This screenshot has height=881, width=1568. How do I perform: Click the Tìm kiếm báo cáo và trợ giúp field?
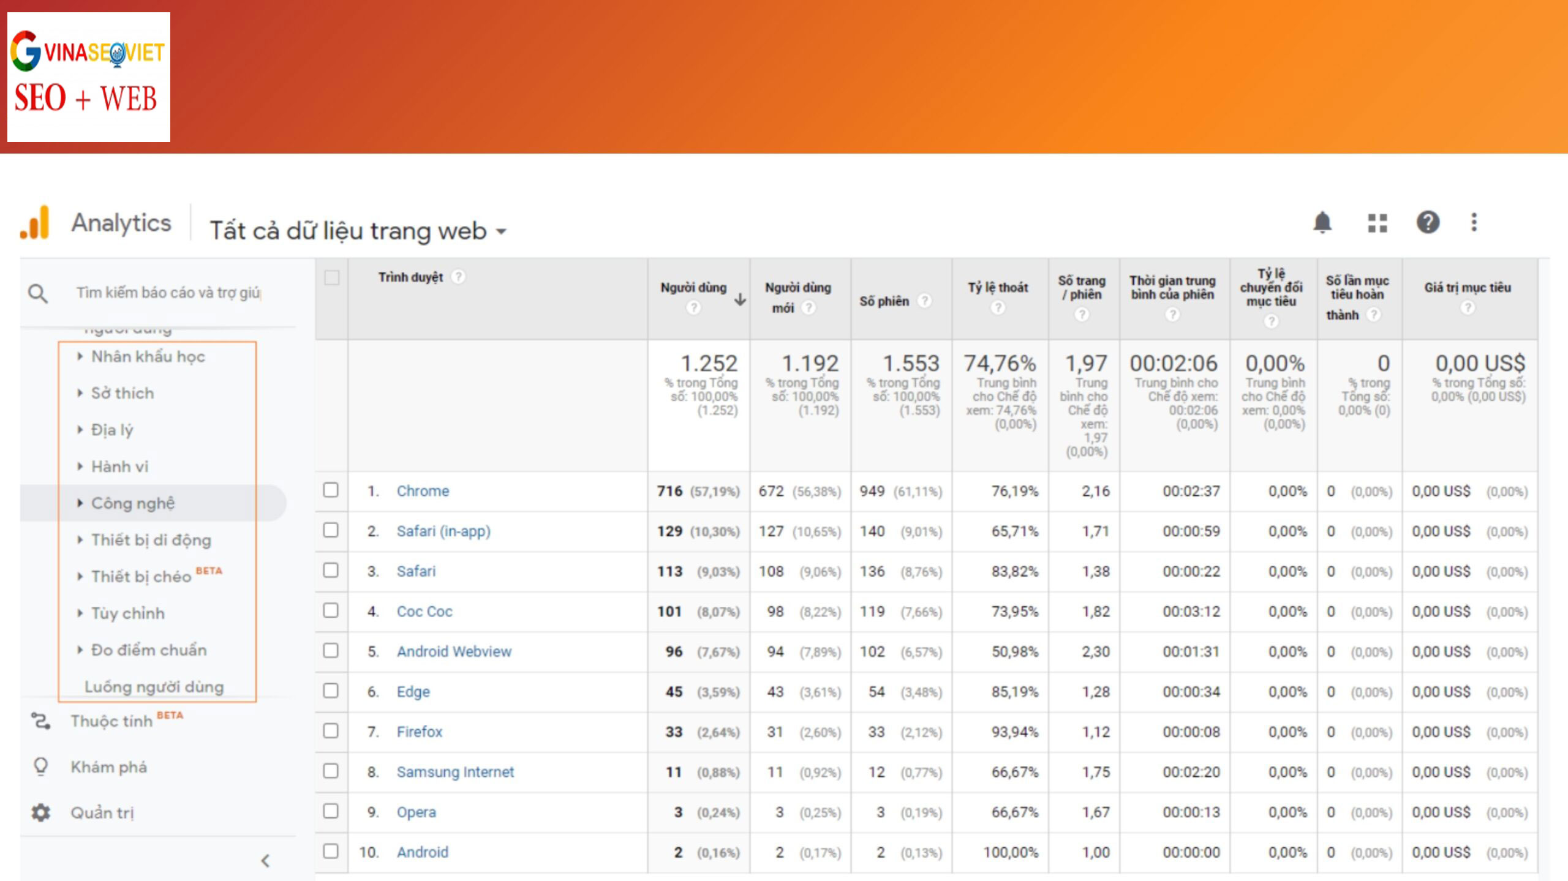[x=168, y=293]
